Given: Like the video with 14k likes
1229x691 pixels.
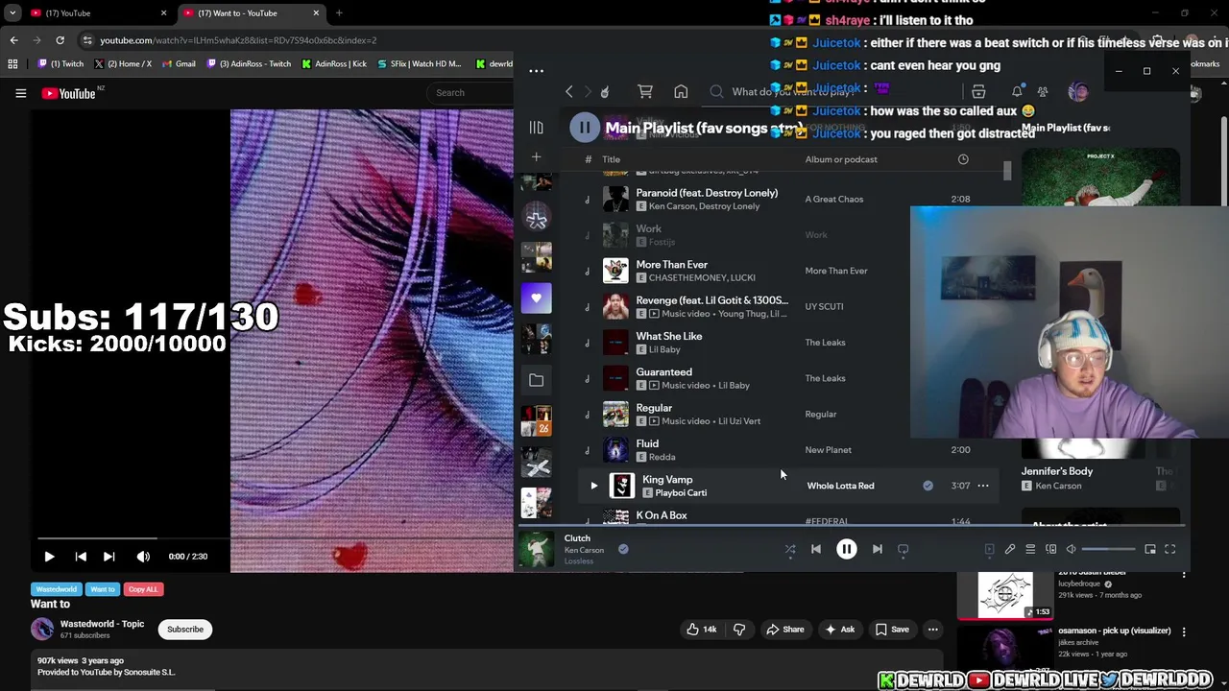Looking at the screenshot, I should click(703, 630).
